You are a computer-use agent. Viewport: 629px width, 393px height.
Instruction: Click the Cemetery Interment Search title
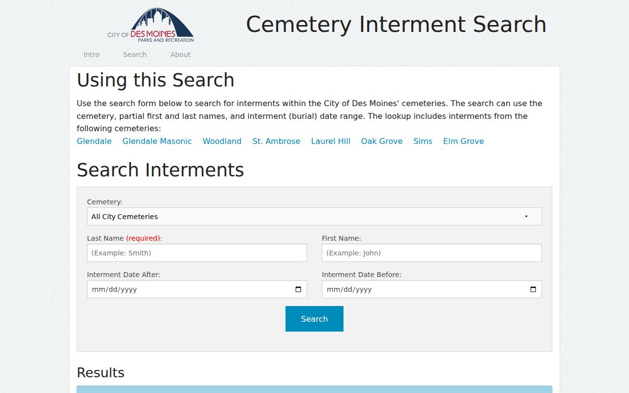click(396, 25)
